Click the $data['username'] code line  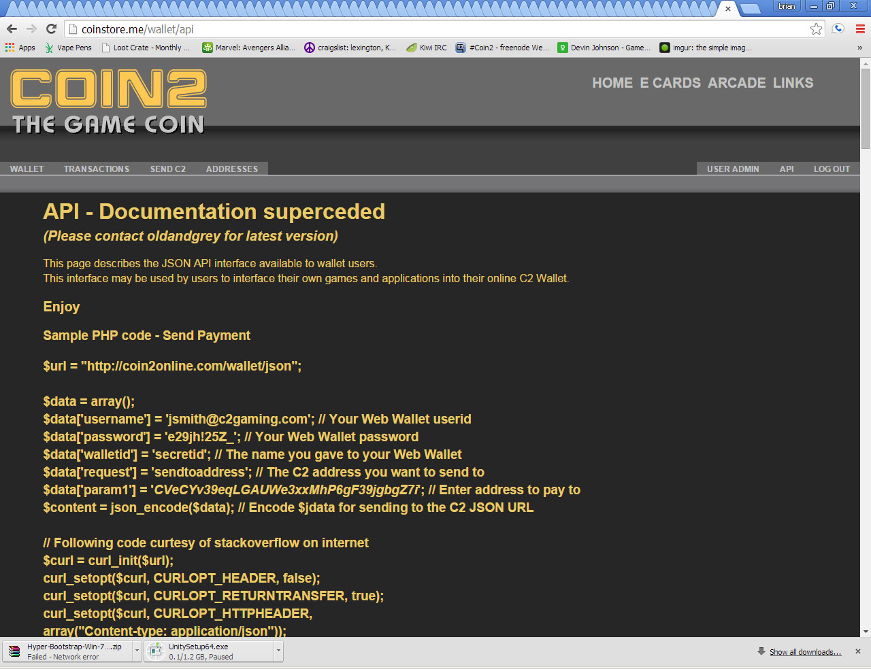coord(257,419)
